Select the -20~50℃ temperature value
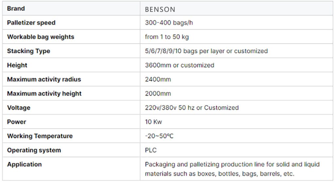 tap(159, 136)
